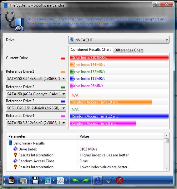The image size is (177, 189).
Task: Open the NVCACHE drive dropdown
Action: coord(119,40)
